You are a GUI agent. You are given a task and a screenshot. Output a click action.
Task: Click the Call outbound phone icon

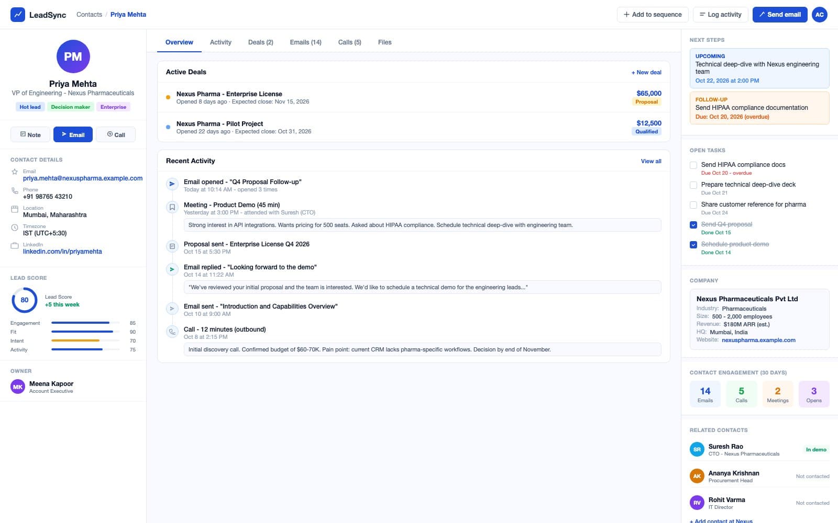tap(172, 332)
